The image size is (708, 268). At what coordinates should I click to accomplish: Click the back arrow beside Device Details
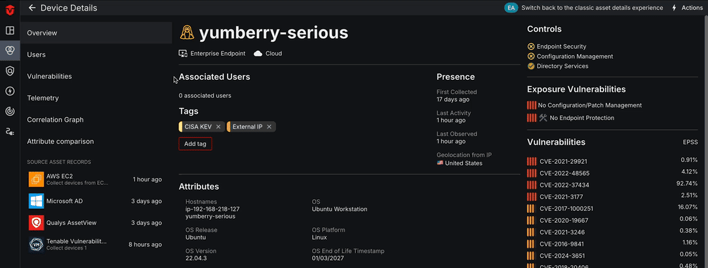click(31, 8)
